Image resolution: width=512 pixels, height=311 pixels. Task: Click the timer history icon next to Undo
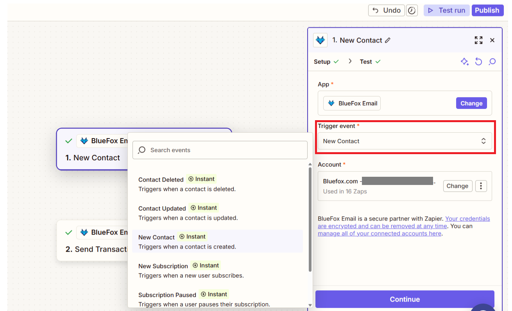tap(412, 10)
